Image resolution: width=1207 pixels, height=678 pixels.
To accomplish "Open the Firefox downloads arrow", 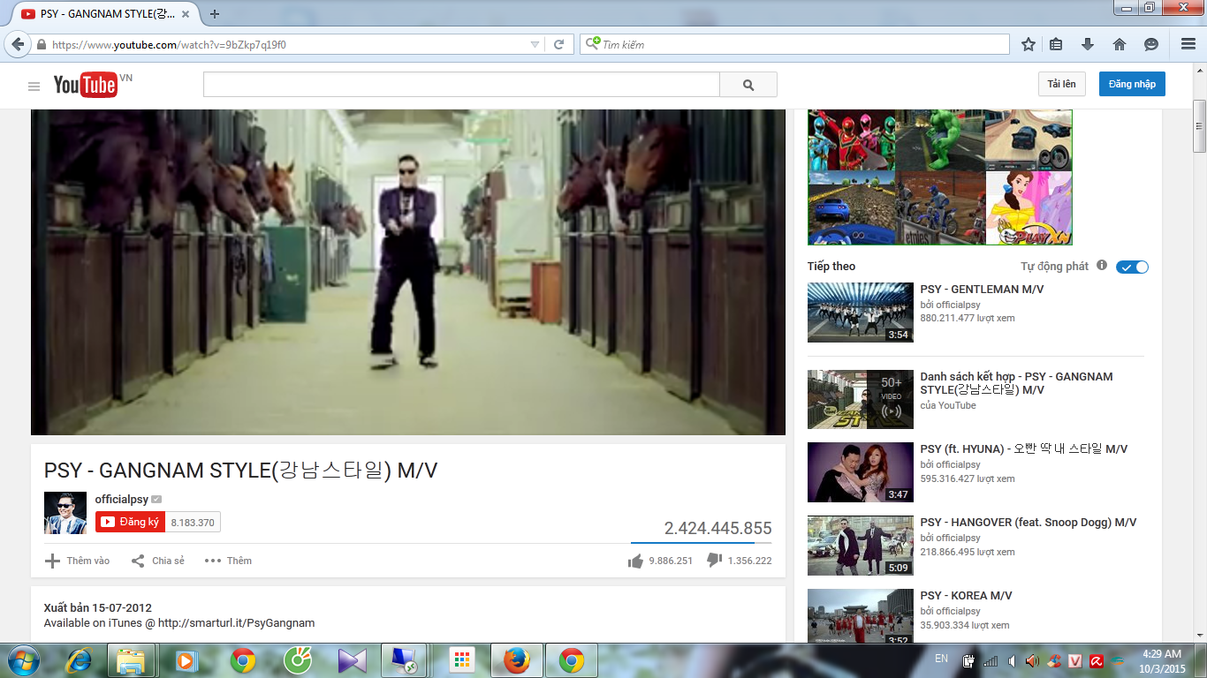I will click(x=1088, y=44).
